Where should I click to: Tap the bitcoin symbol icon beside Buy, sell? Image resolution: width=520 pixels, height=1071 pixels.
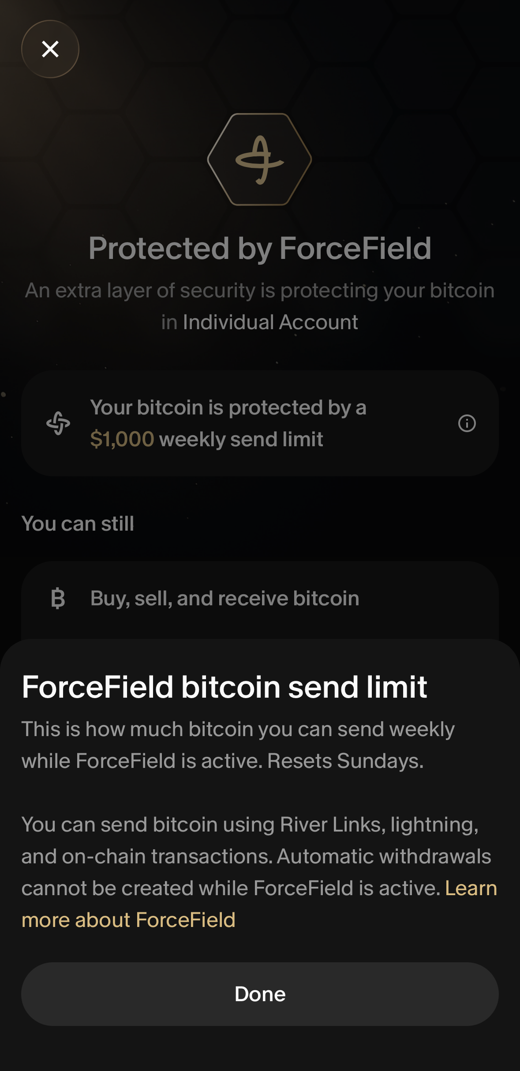point(58,599)
